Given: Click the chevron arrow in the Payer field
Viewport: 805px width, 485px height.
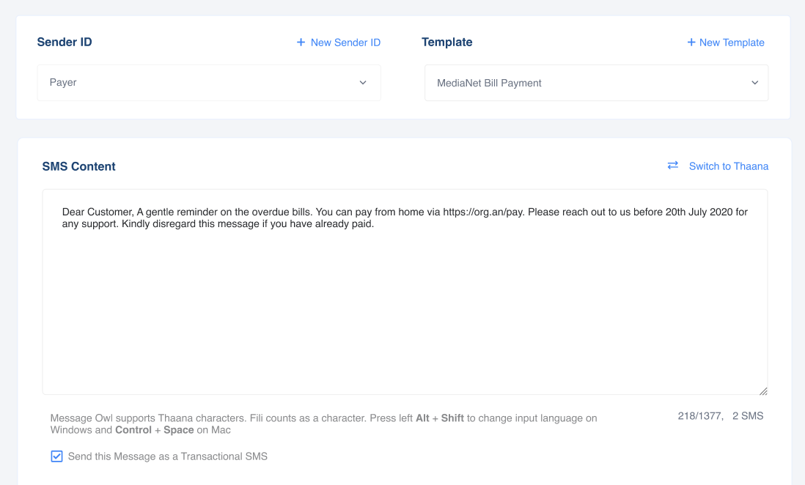Looking at the screenshot, I should pyautogui.click(x=363, y=83).
